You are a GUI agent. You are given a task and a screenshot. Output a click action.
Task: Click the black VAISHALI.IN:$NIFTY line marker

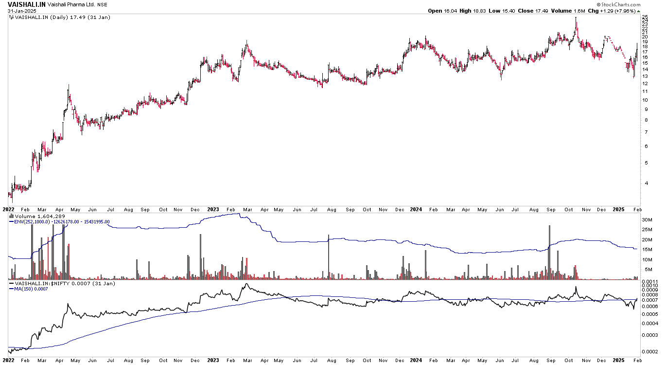12,283
